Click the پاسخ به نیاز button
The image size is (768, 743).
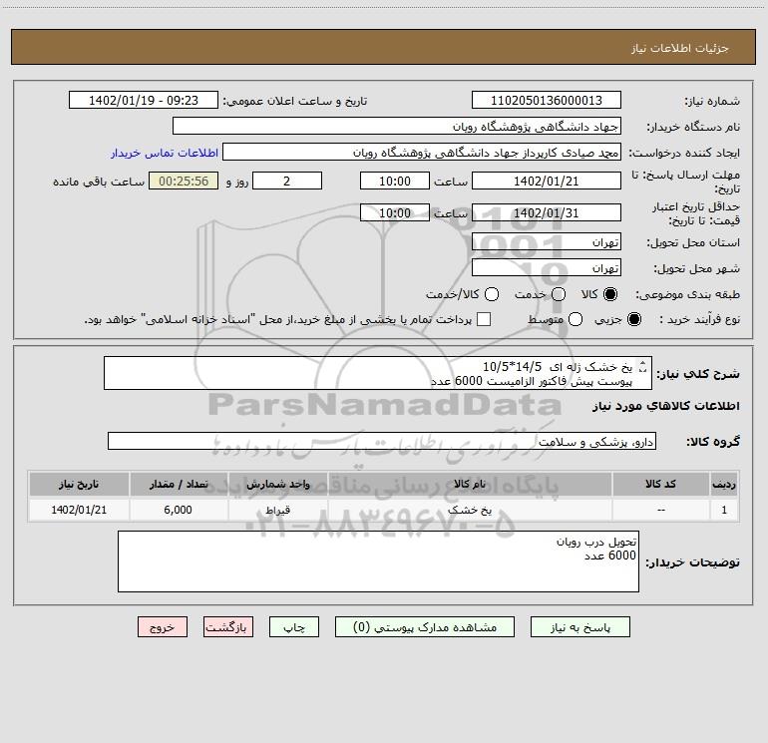pyautogui.click(x=579, y=627)
